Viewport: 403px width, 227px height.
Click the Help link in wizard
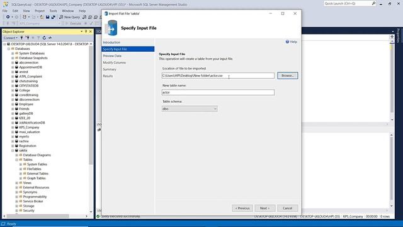pyautogui.click(x=293, y=42)
